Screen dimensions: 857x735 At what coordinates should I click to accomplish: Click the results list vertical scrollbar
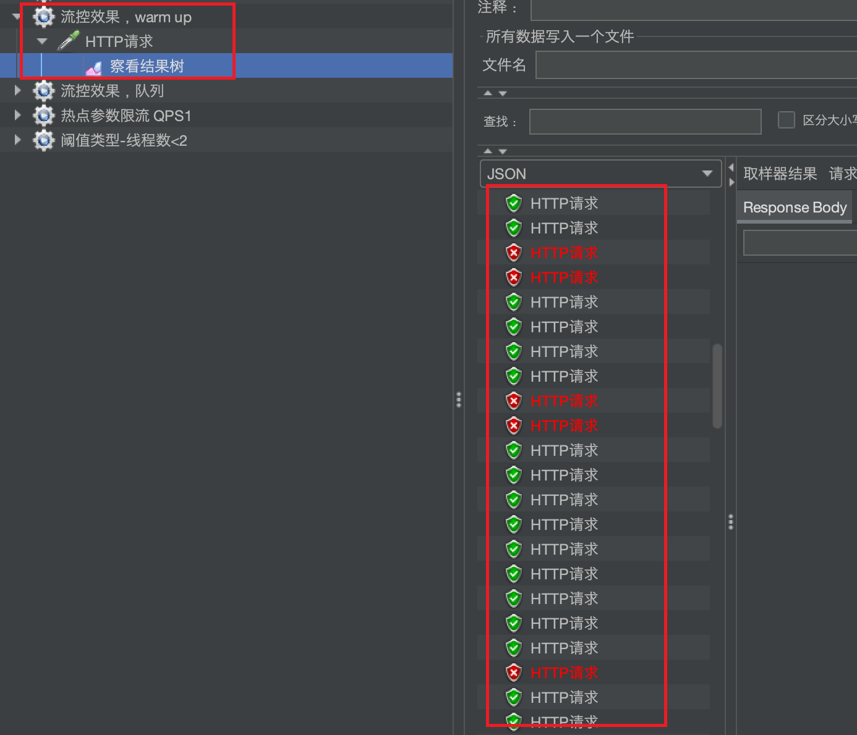[717, 386]
